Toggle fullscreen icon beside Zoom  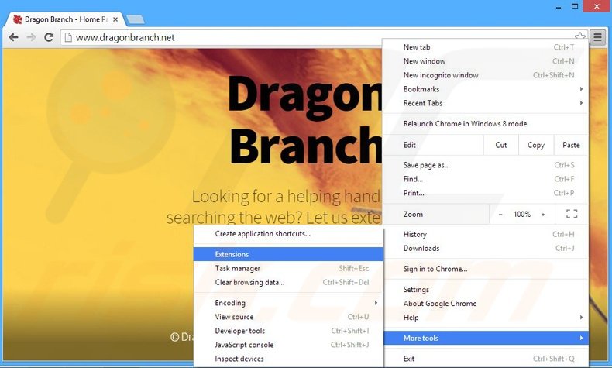[572, 214]
